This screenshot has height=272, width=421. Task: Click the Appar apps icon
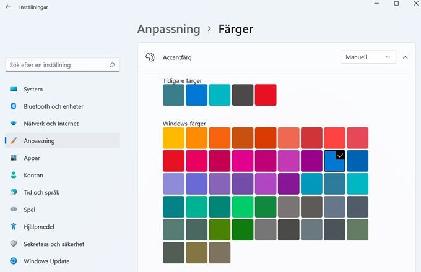point(14,158)
